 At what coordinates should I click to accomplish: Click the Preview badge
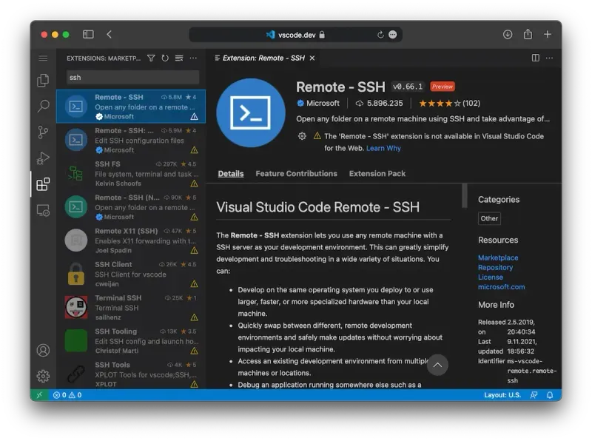[443, 87]
